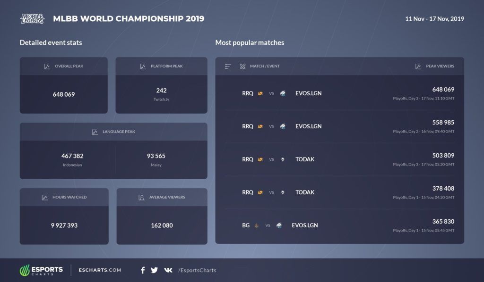Click the Language Peak chart icon
Viewport: 484px width, 282px height.
pos(95,132)
